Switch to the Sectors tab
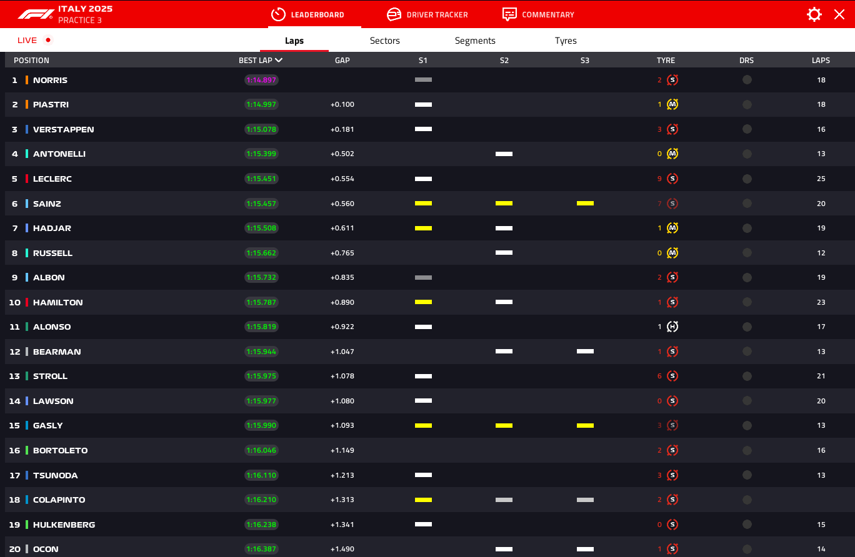This screenshot has width=855, height=557. (x=385, y=41)
